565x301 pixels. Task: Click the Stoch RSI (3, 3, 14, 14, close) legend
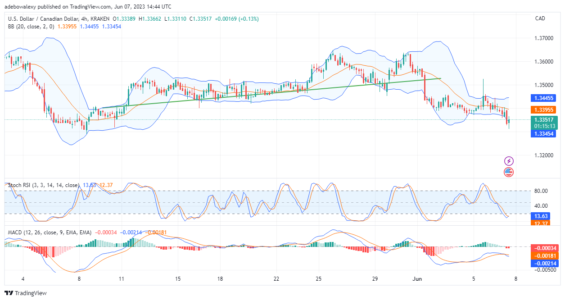[43, 185]
